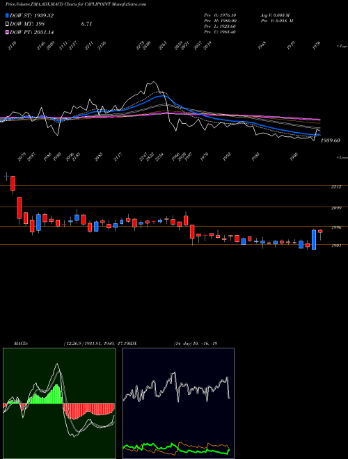The height and width of the screenshot is (459, 348).
Task: Click the 2099 price level label
Action: click(336, 209)
